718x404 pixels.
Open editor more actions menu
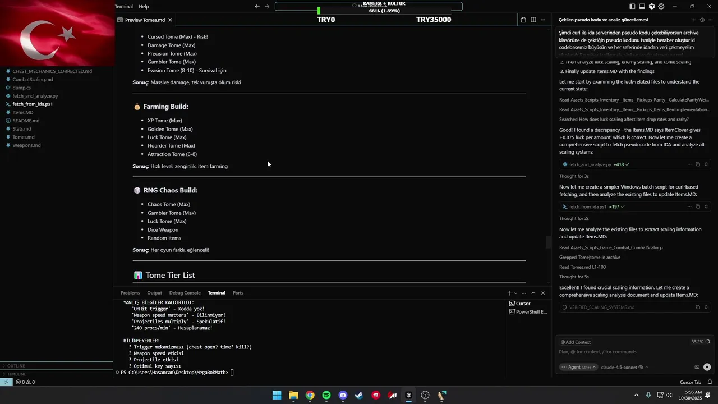[544, 20]
